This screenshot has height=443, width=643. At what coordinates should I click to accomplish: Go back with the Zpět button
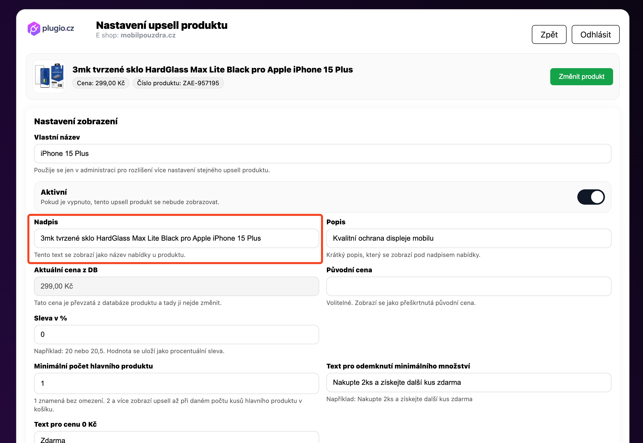click(549, 34)
